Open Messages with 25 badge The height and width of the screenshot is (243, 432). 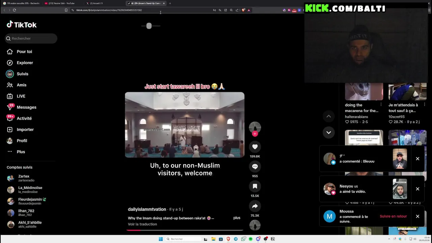pyautogui.click(x=22, y=107)
